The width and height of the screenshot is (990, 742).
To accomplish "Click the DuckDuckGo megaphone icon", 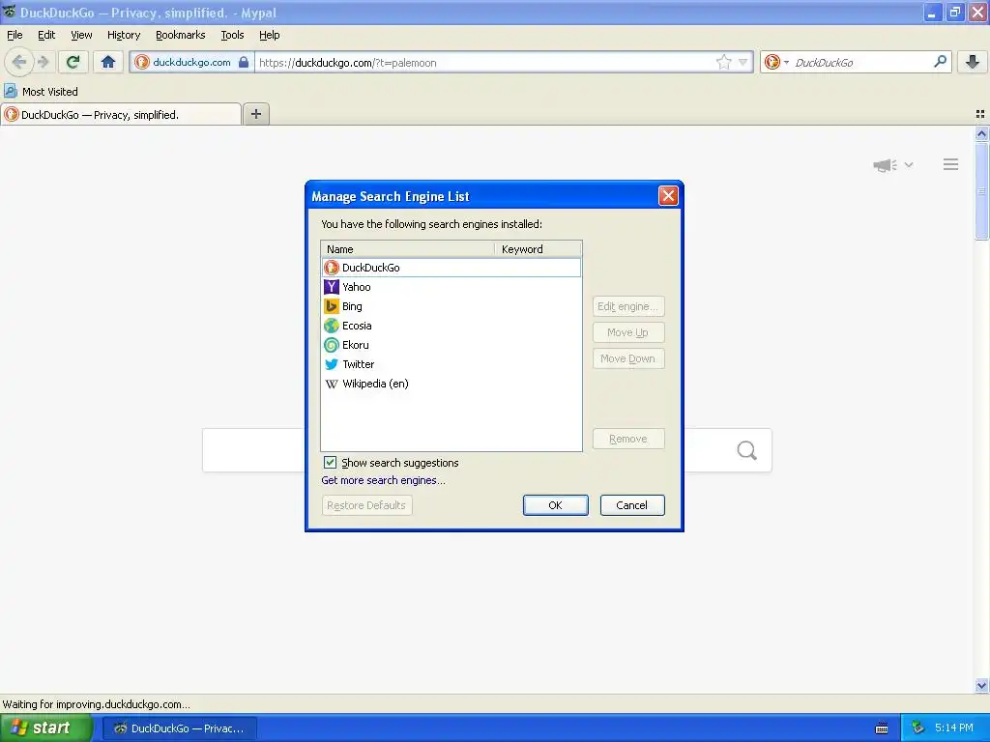I will [885, 165].
